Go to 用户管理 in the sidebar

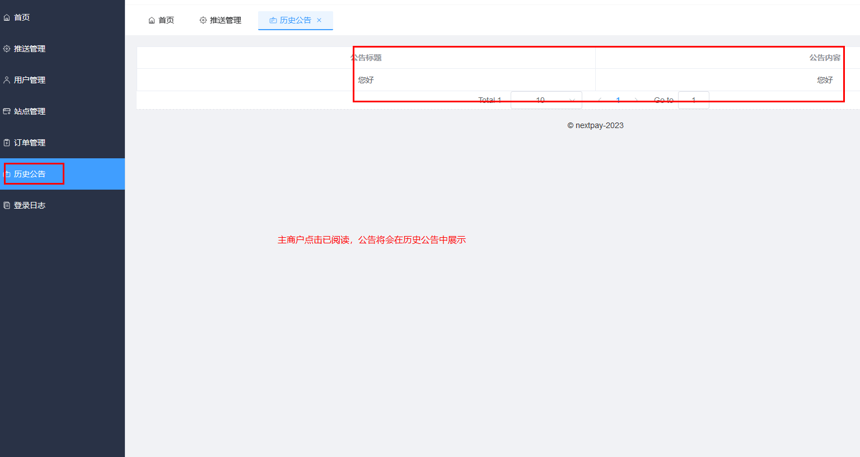coord(62,80)
